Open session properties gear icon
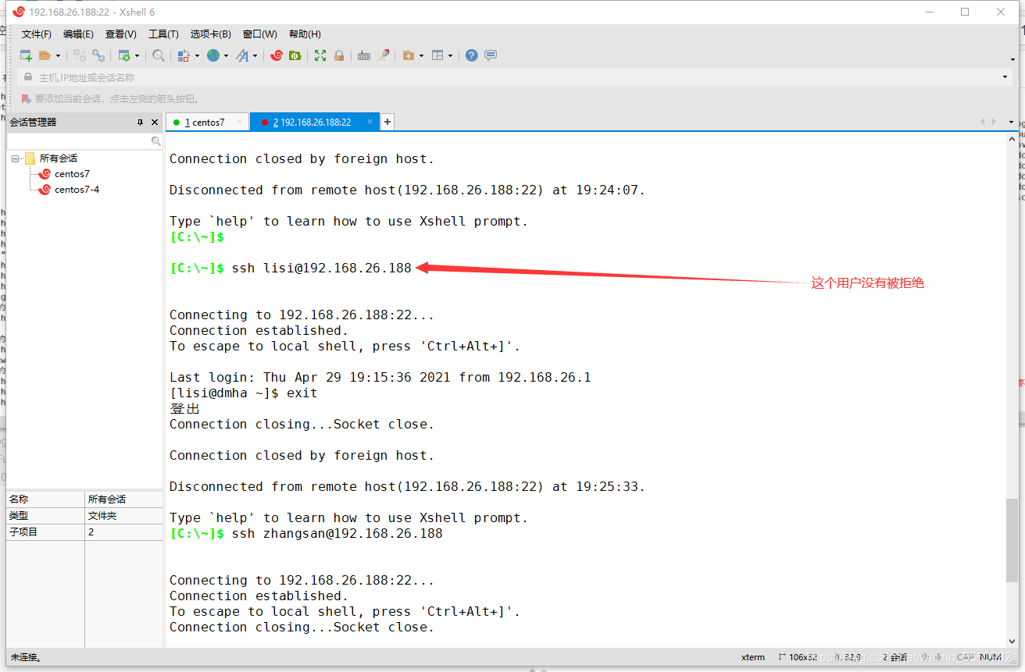Image resolution: width=1025 pixels, height=672 pixels. (124, 55)
